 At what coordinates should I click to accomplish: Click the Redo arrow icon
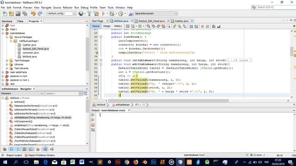click(x=40, y=13)
